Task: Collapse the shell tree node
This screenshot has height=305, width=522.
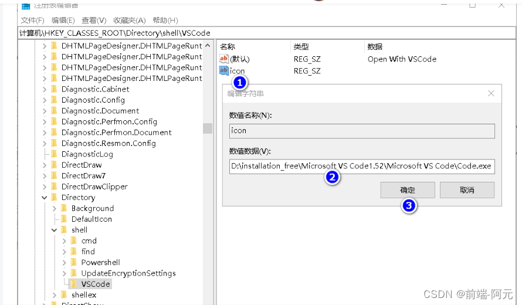Action: [x=55, y=230]
